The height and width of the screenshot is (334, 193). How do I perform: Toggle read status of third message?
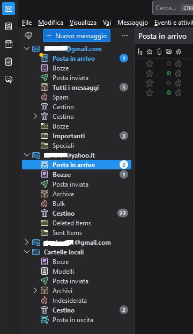coord(169,83)
